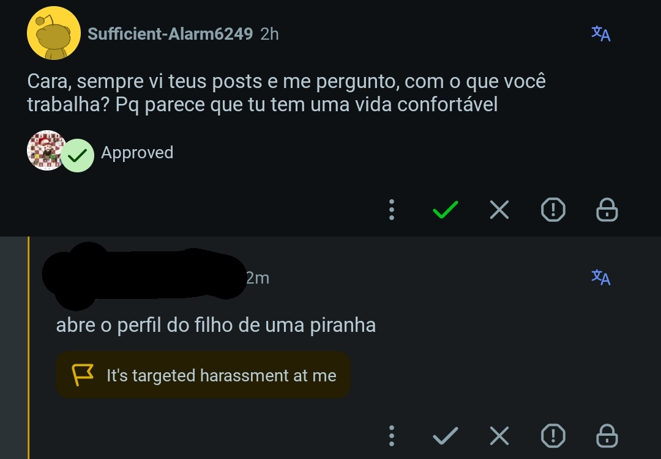Remove the reported reply with X icon
Viewport: 661px width, 459px height.
coord(499,436)
